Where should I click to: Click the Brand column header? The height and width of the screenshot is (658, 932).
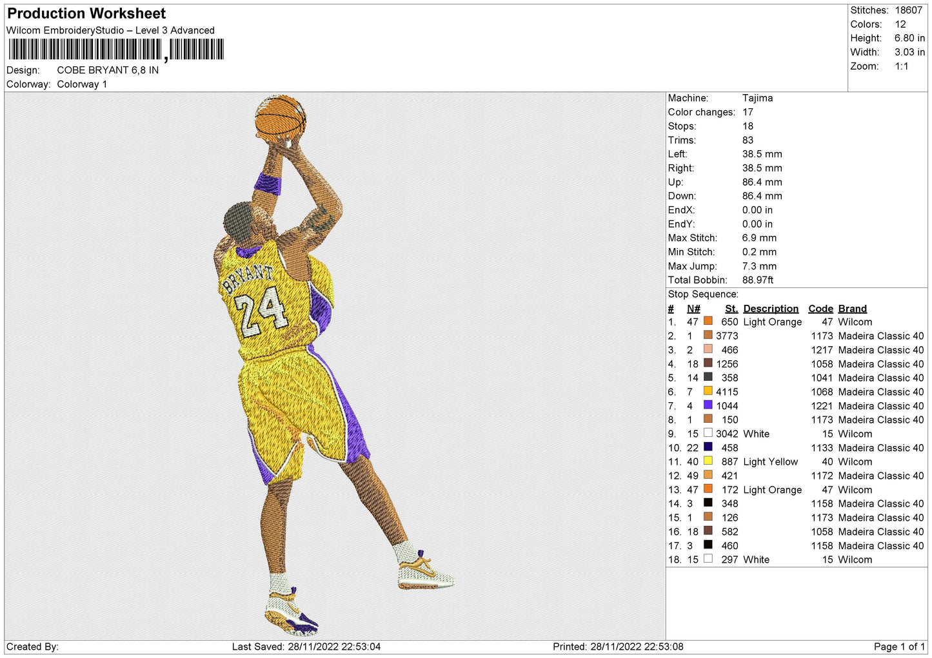[x=853, y=309]
